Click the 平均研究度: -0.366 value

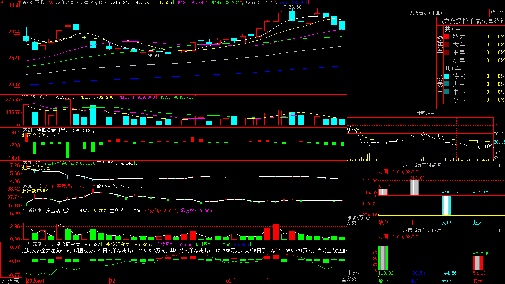click(x=129, y=244)
